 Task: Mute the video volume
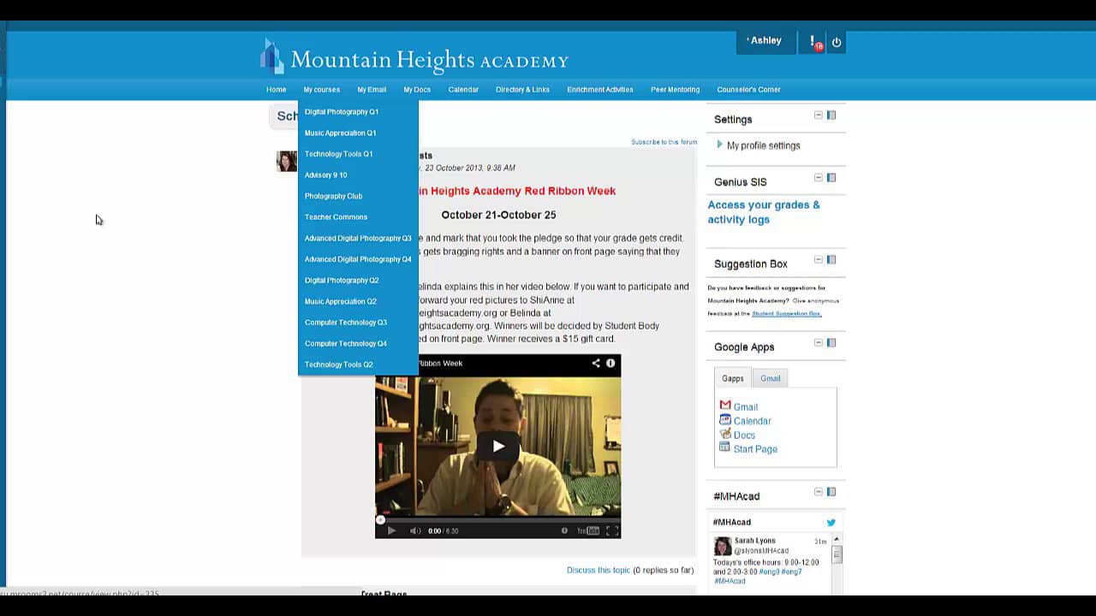pyautogui.click(x=415, y=530)
